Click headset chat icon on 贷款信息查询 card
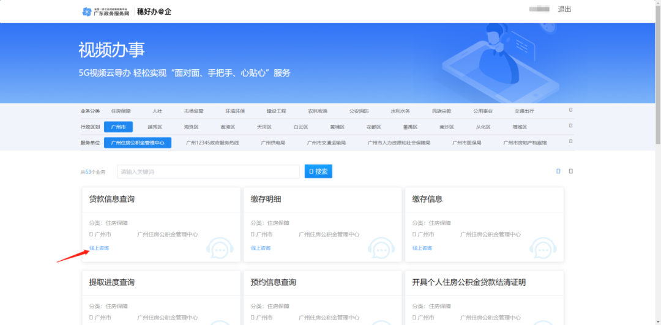Image resolution: width=661 pixels, height=325 pixels. coord(220,248)
